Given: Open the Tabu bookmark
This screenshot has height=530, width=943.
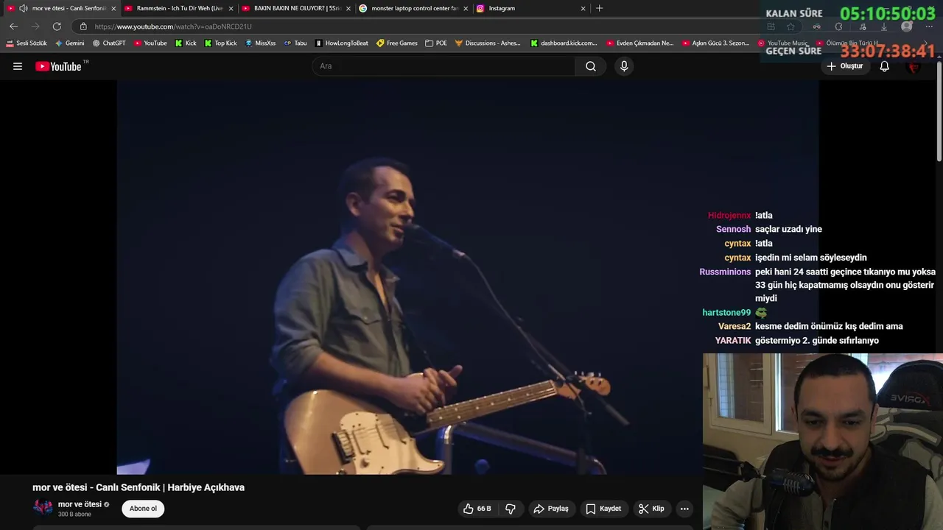Looking at the screenshot, I should [x=295, y=43].
